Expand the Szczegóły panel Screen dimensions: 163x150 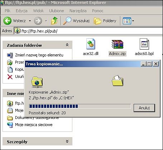tap(67, 141)
